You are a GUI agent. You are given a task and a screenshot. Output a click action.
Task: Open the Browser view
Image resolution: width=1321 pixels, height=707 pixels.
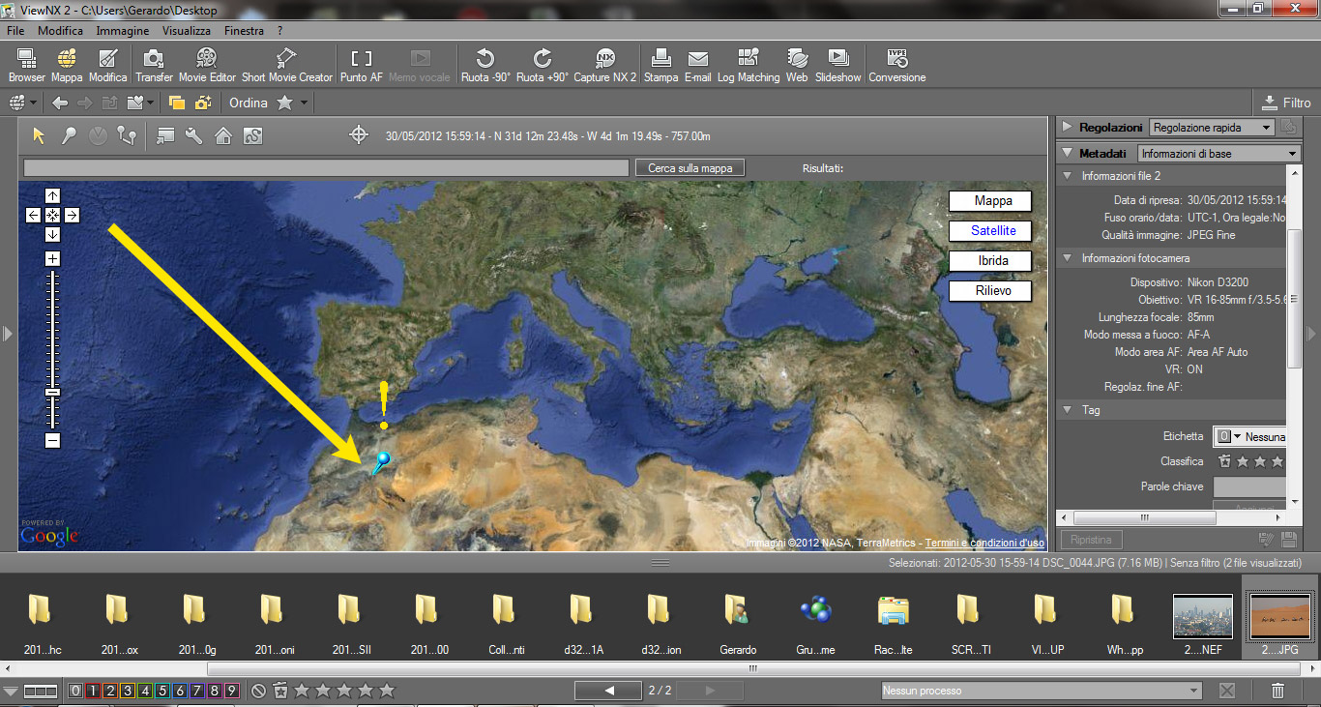point(27,65)
